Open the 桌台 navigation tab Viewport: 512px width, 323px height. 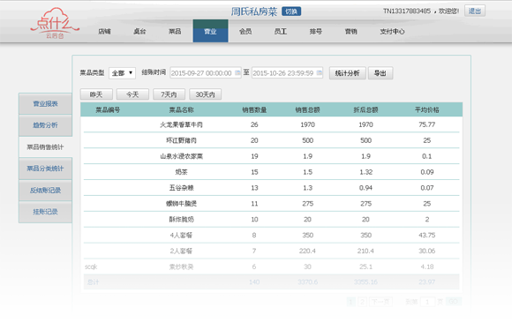139,32
